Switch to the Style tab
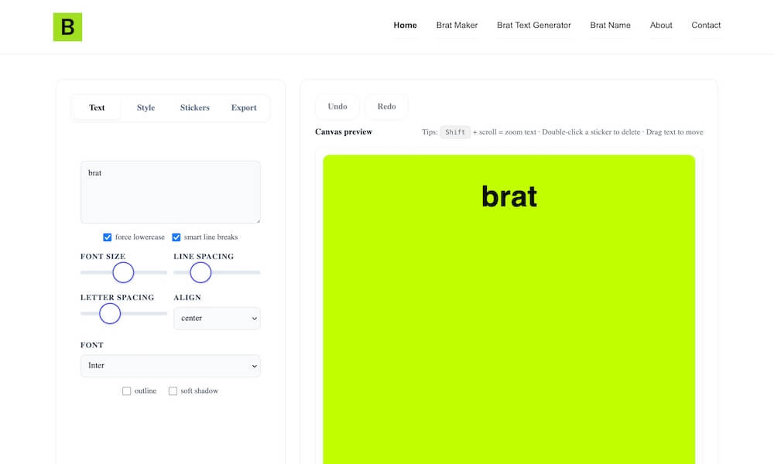774x464 pixels. pyautogui.click(x=145, y=107)
